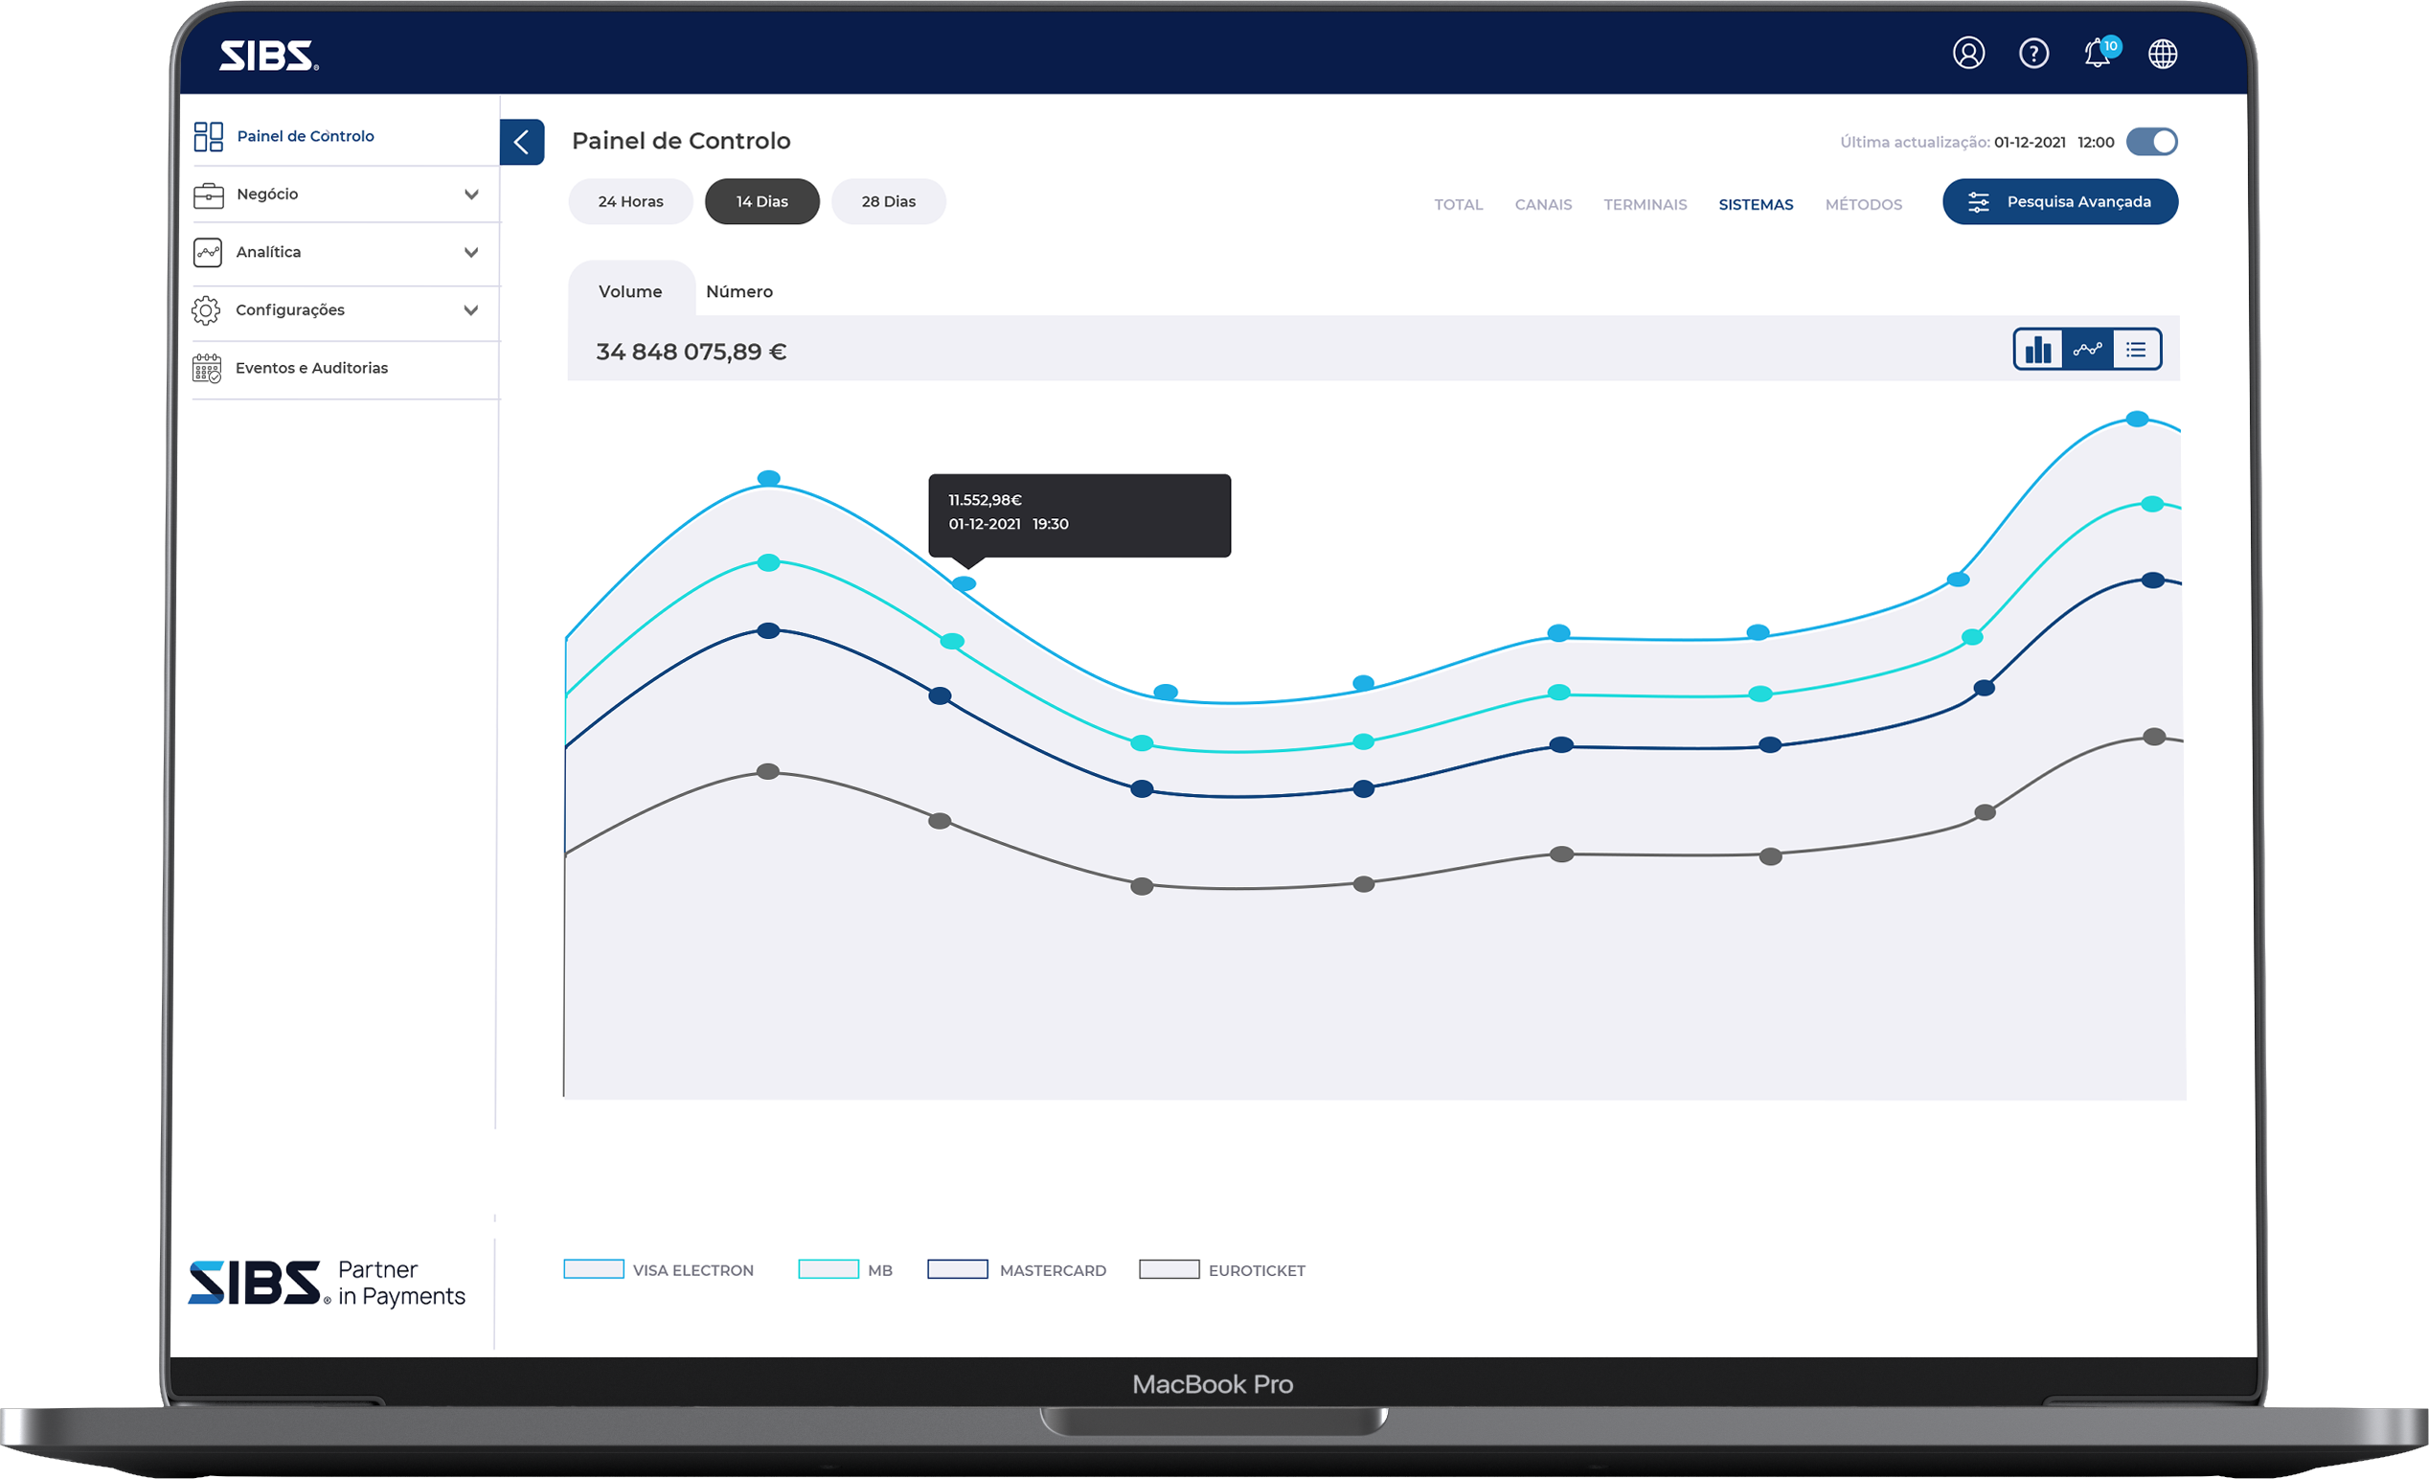Click the globe language icon

pyautogui.click(x=2162, y=55)
